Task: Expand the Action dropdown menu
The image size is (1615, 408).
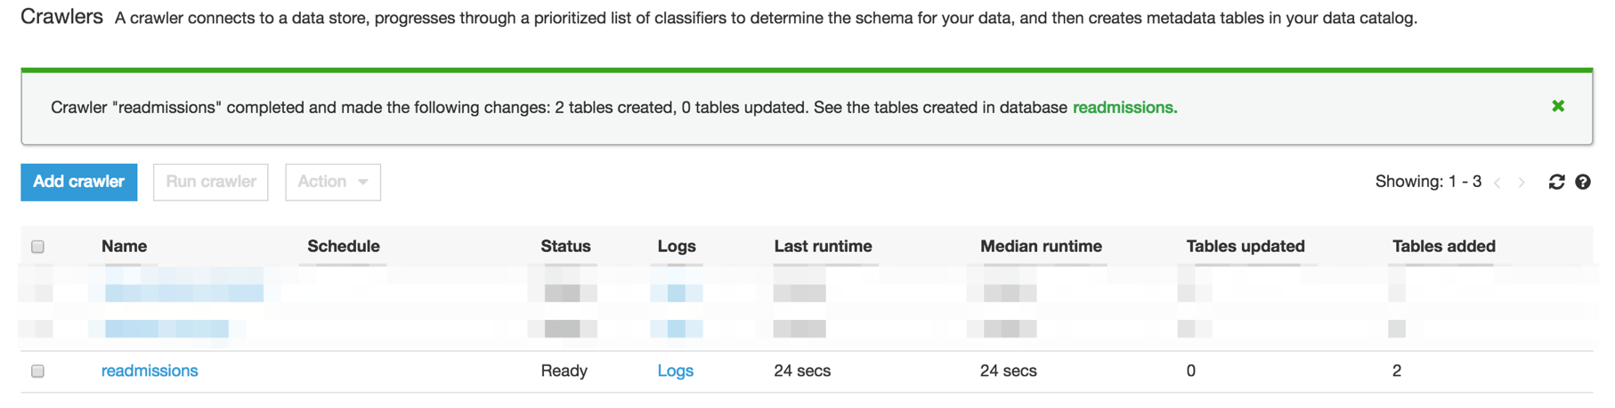Action: coord(332,182)
